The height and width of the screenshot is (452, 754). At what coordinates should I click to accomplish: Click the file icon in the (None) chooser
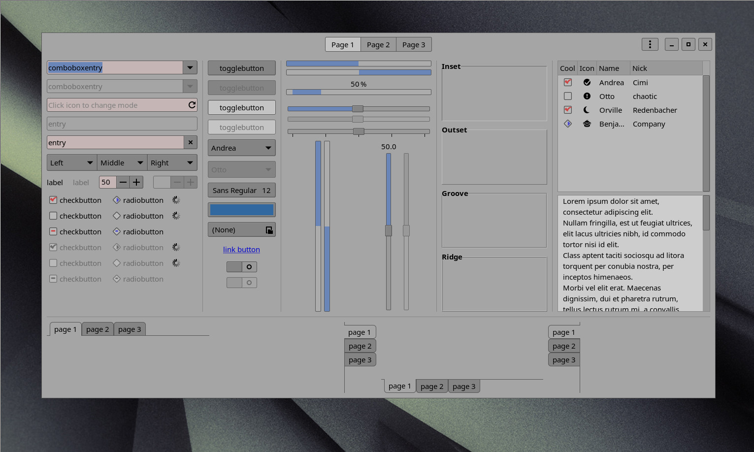pos(269,230)
